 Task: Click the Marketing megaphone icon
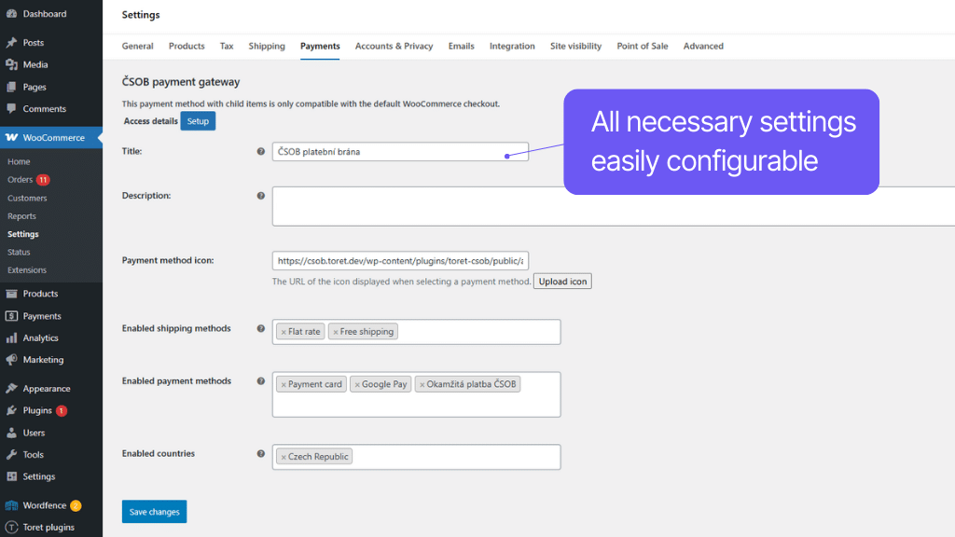point(11,360)
